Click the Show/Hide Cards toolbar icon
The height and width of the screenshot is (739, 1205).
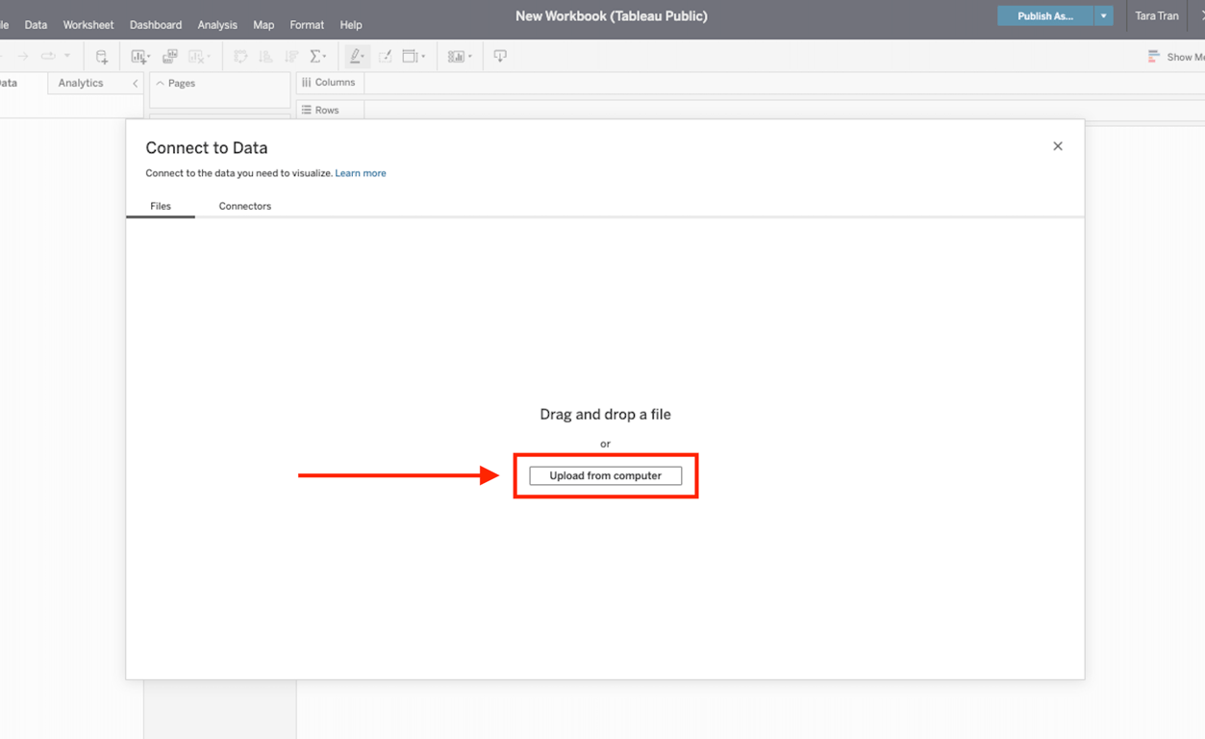pos(456,57)
